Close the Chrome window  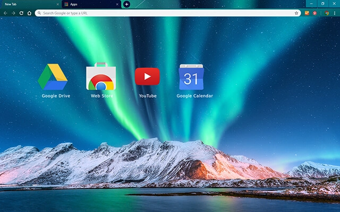coord(334,4)
